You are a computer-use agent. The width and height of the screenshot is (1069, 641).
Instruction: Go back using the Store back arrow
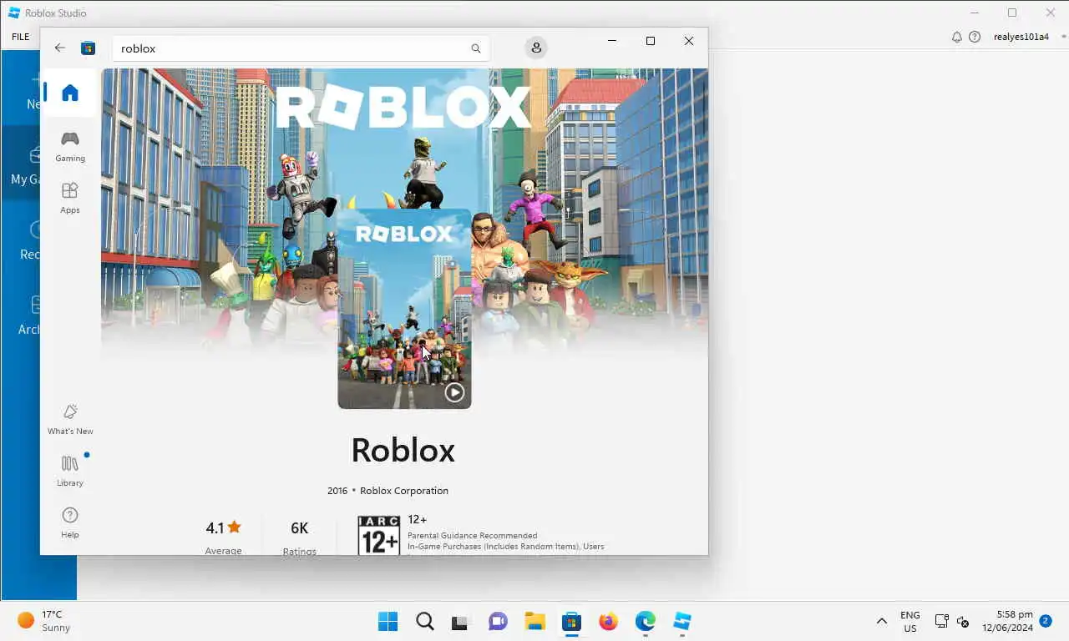[x=60, y=48]
